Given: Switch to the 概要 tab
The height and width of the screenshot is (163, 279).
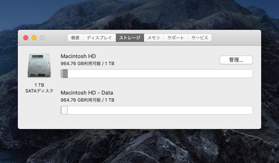Looking at the screenshot, I should 75,38.
